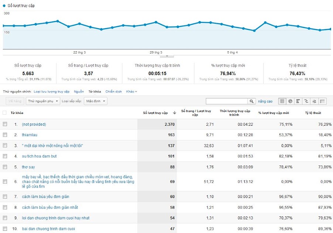Check the box for thiamlau row
Viewport: 333px width, 233px height.
pos(5,135)
